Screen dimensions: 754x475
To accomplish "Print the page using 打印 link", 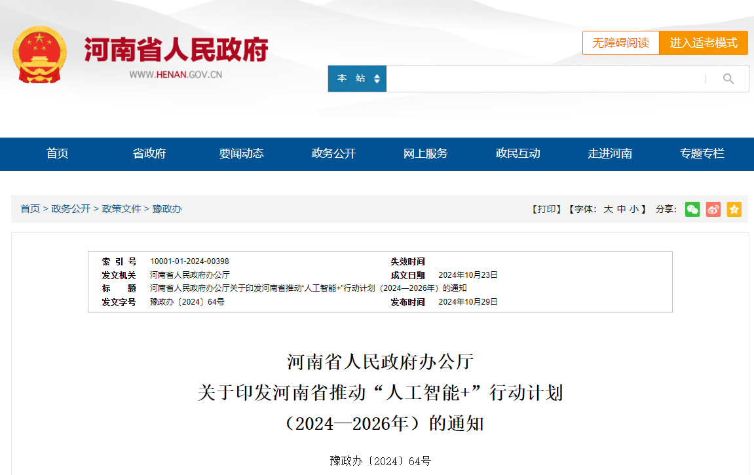I will (x=546, y=209).
